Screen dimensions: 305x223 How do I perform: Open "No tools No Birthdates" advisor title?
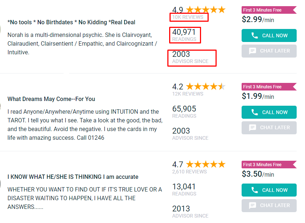pyautogui.click(x=71, y=22)
